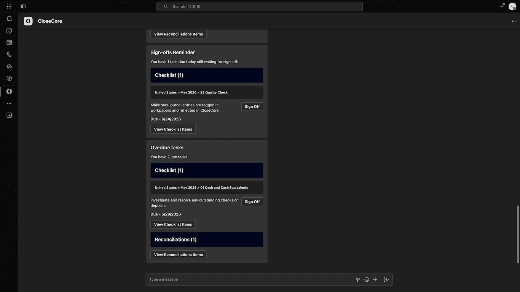Image resolution: width=520 pixels, height=292 pixels.
Task: Sign off the Quality Check journal entries task
Action: click(252, 107)
